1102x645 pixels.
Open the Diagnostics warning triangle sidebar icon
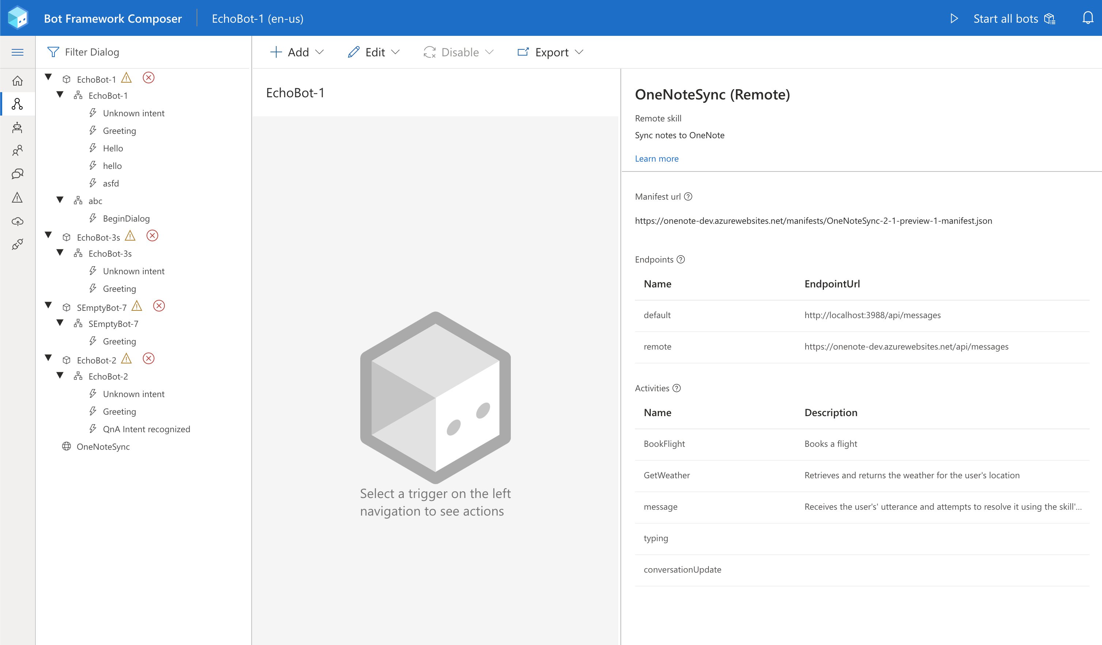18,198
